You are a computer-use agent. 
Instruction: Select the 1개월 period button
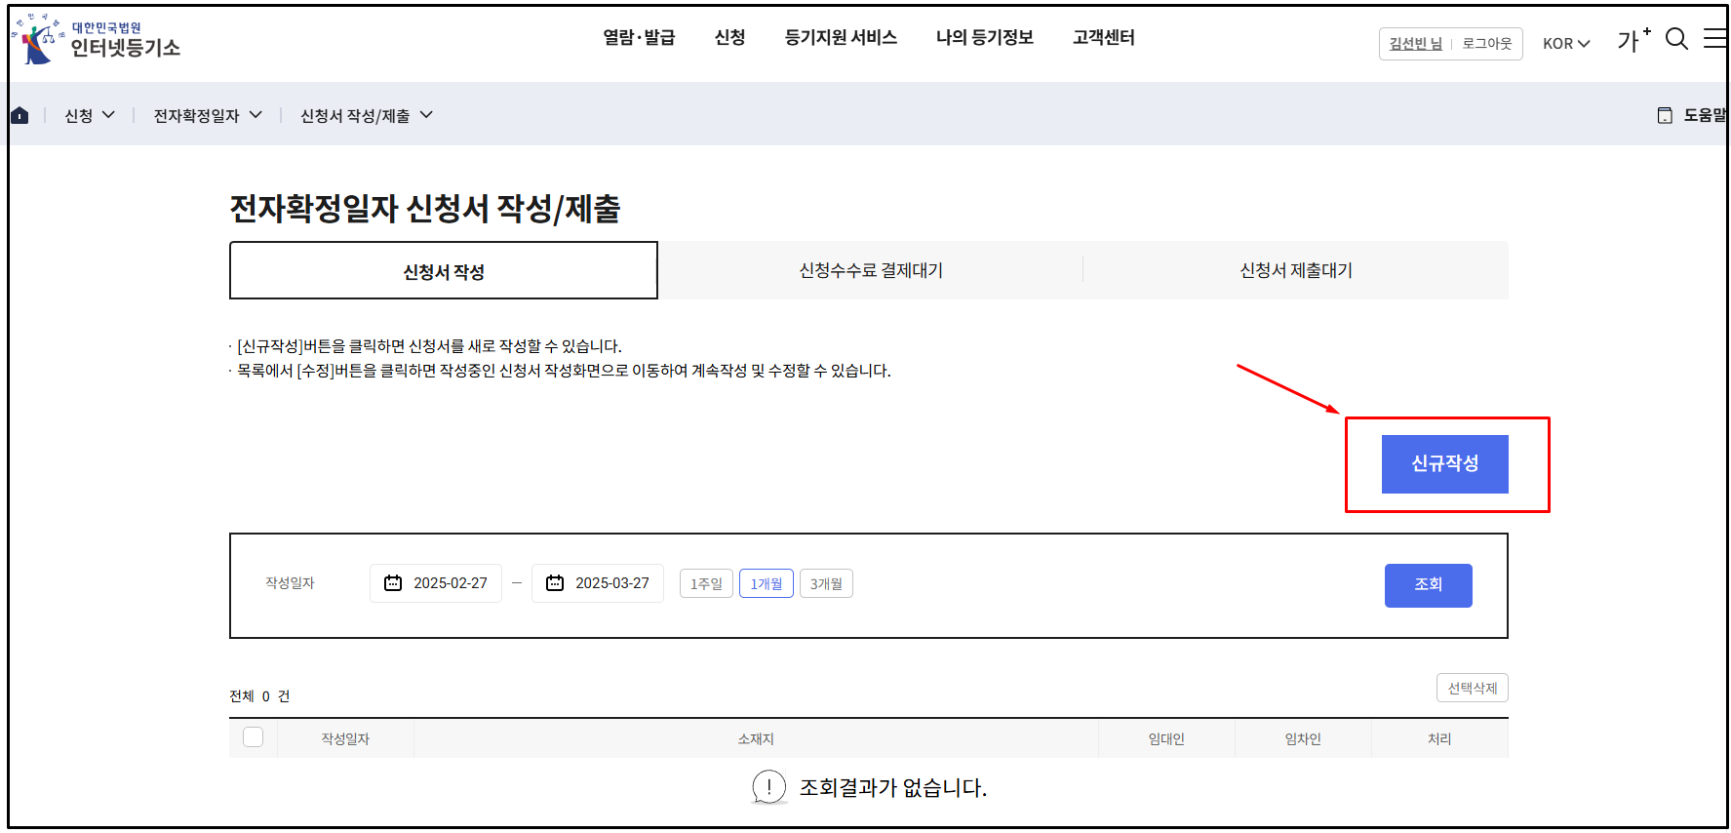[x=767, y=583]
